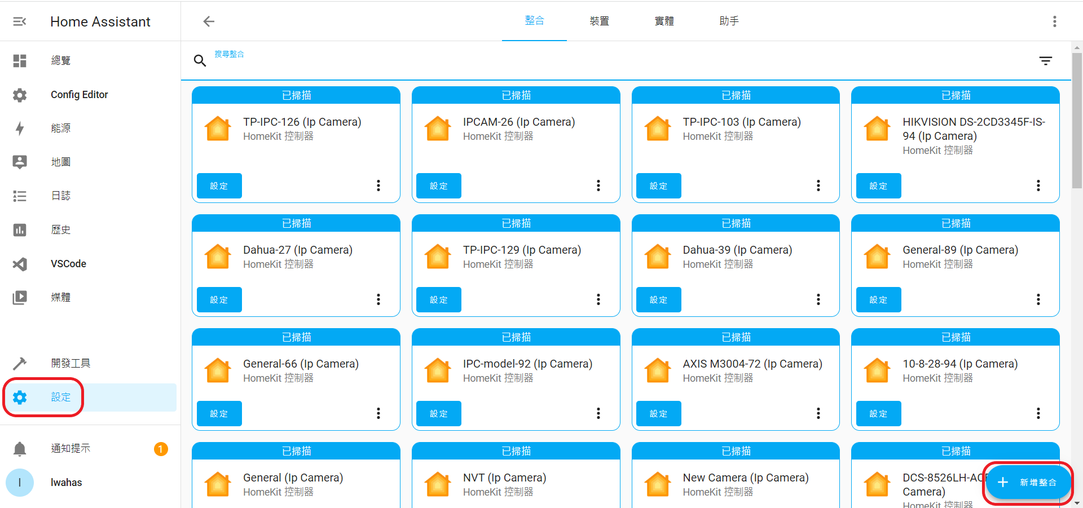Screen dimensions: 1083x508
Task: Open the Config Editor sidebar item
Action: [79, 95]
